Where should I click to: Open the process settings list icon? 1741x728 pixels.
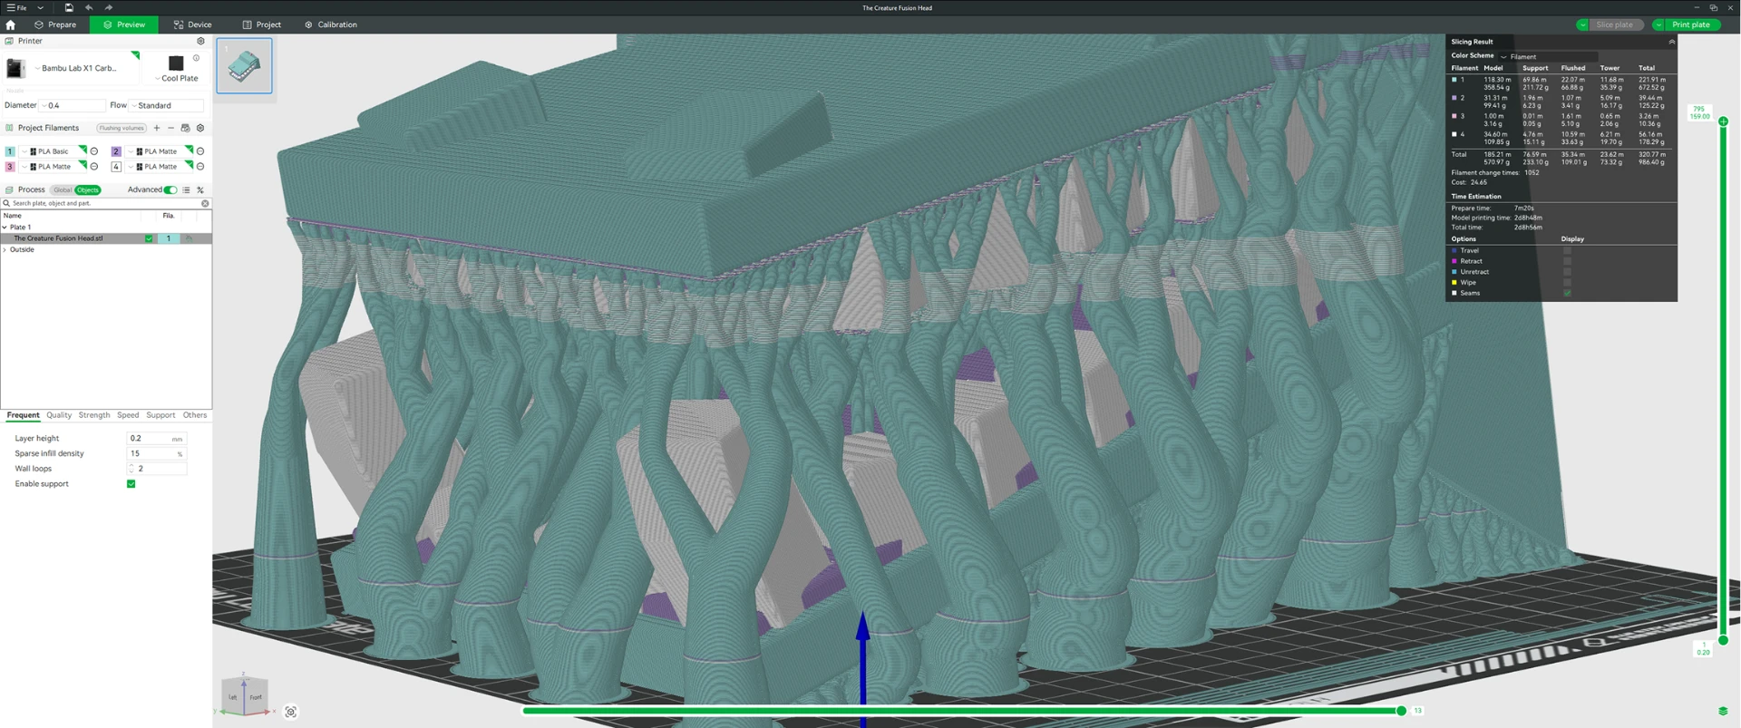(187, 189)
